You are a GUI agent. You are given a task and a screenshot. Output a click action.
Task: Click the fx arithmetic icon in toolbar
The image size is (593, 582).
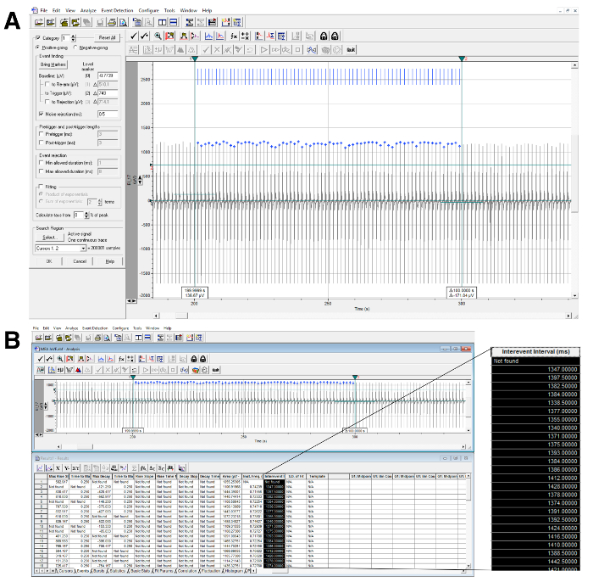[x=235, y=36]
